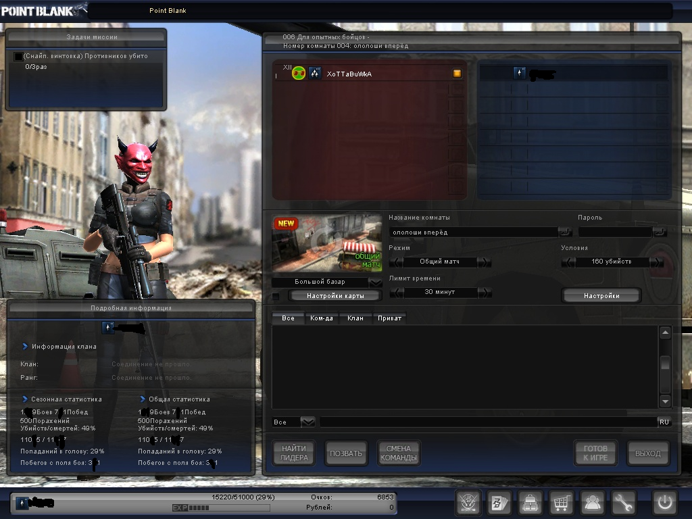Click rank icon in Подробная информация panel

click(x=108, y=328)
